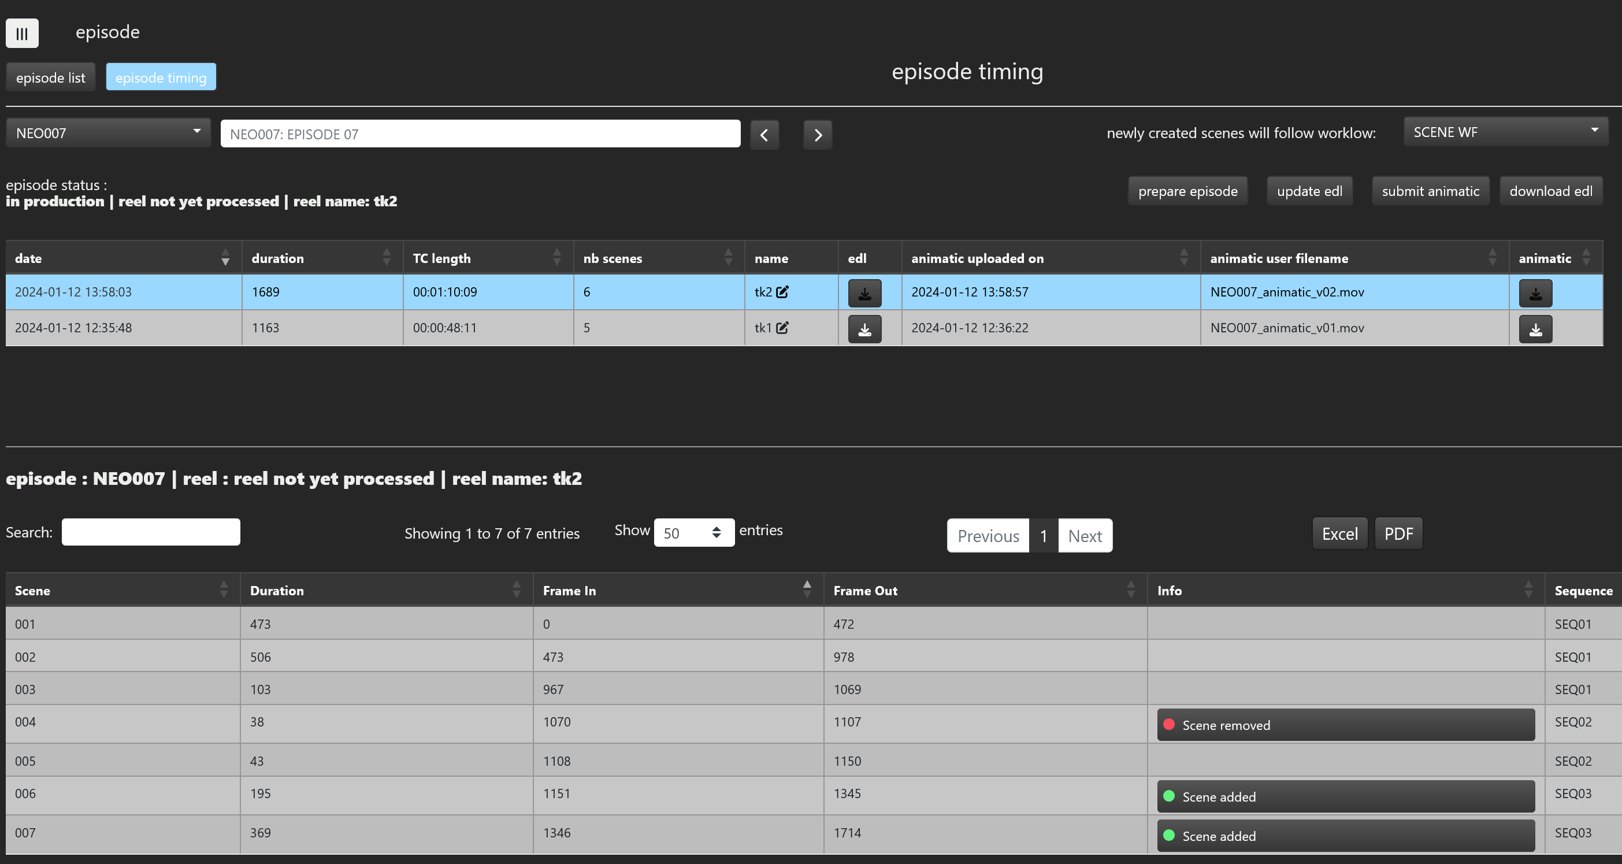Export scene table to Excel

point(1339,534)
